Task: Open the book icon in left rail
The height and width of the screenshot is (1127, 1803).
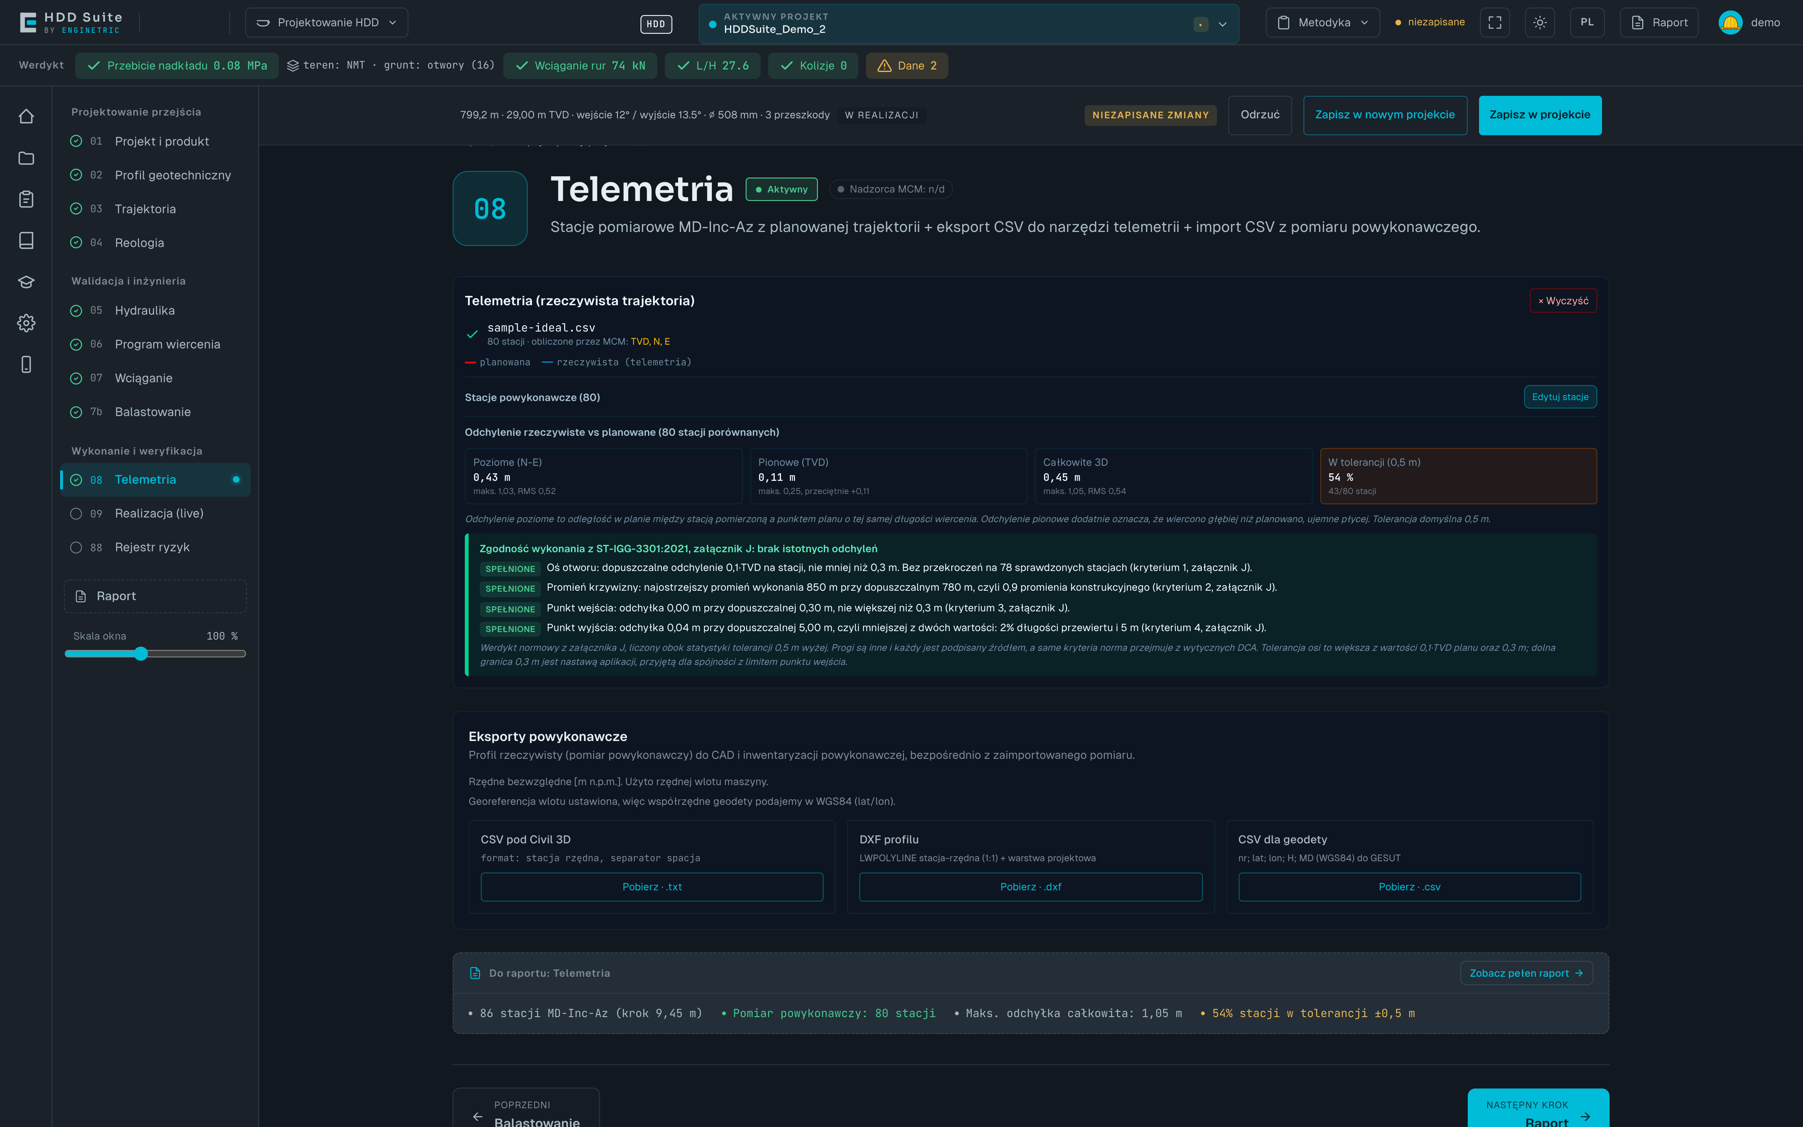Action: pos(26,240)
